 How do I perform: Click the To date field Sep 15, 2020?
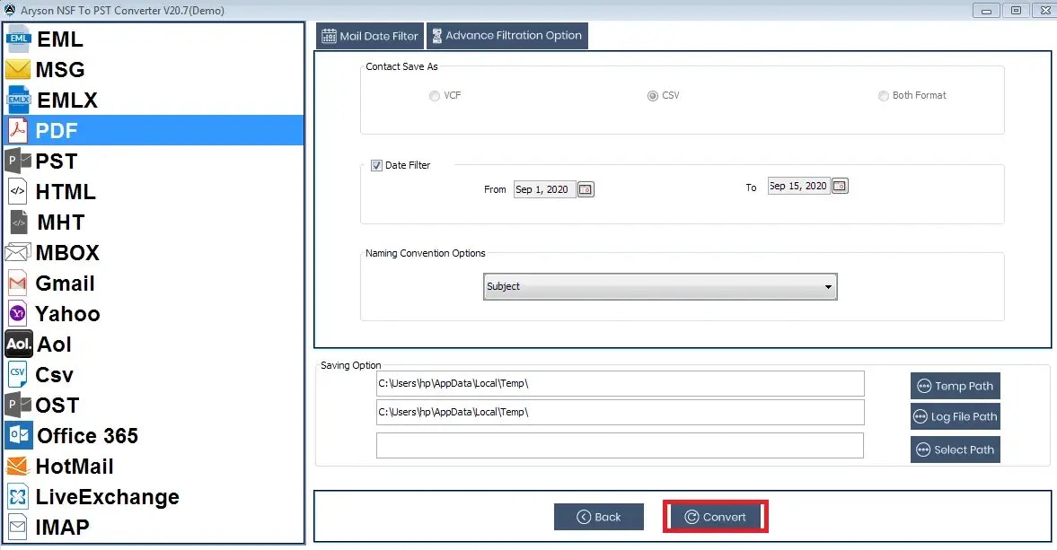tap(799, 186)
